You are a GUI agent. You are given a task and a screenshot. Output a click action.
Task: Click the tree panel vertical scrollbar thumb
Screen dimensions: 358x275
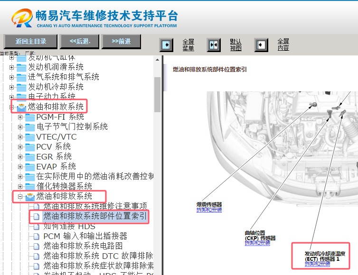157,95
